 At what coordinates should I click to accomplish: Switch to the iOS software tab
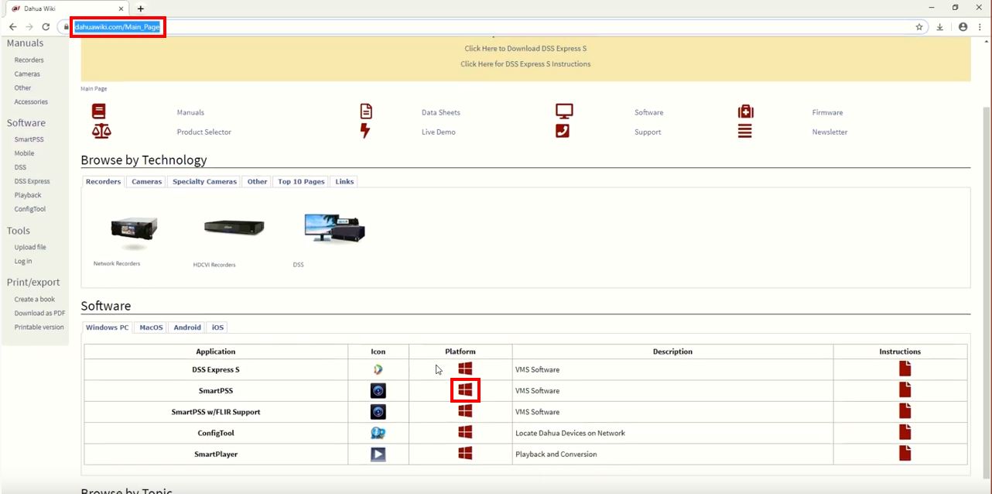[x=217, y=328]
